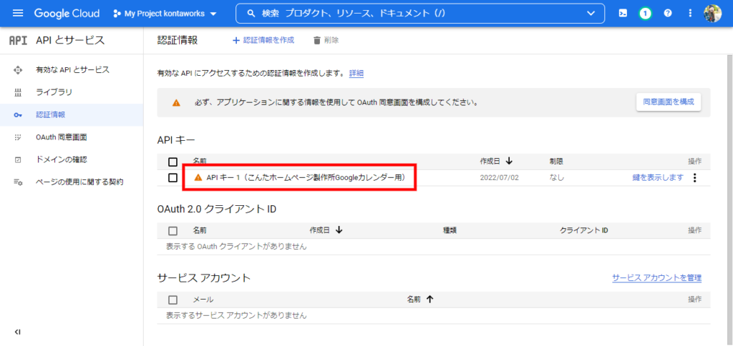
Task: Check the checkbox for API キー 1 row
Action: [173, 177]
